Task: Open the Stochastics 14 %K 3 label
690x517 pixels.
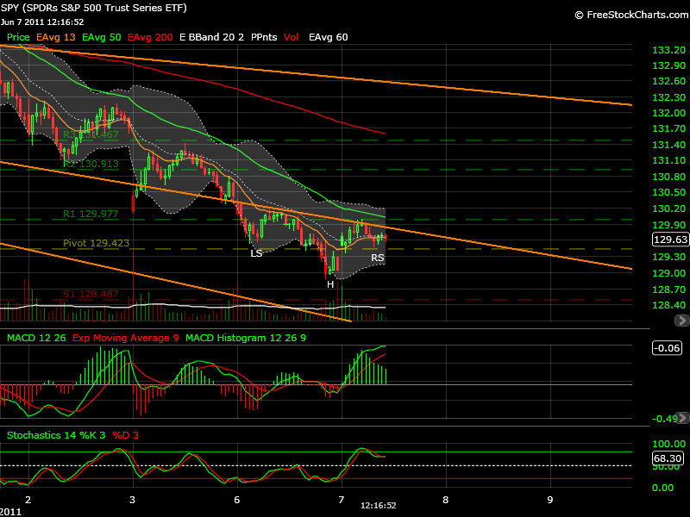Action: click(56, 435)
